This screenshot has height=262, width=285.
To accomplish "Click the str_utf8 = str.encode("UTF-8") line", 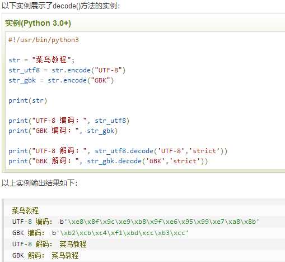I will [x=67, y=70].
